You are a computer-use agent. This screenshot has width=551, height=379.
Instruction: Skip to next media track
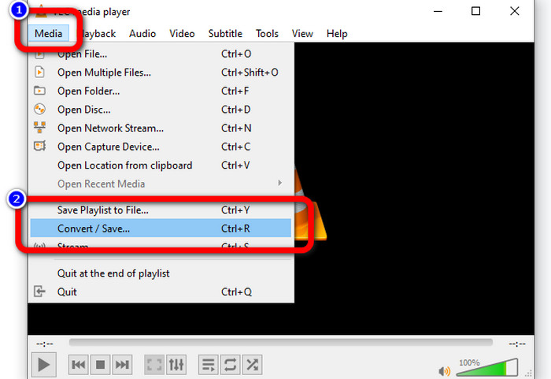click(122, 365)
